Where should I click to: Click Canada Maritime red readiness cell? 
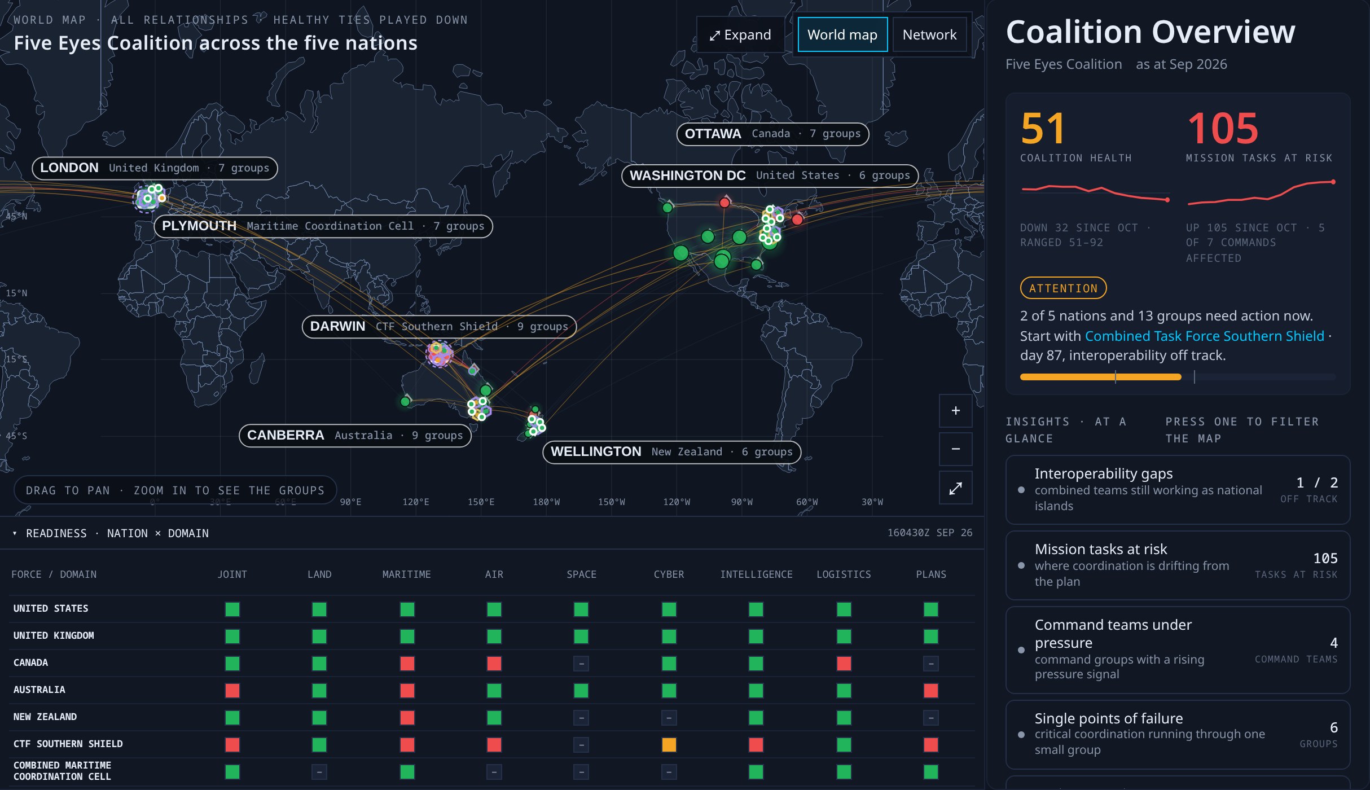[x=407, y=664]
